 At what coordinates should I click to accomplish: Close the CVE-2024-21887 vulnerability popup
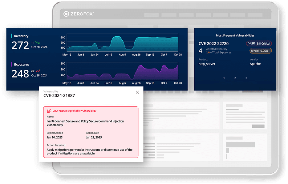[137, 92]
